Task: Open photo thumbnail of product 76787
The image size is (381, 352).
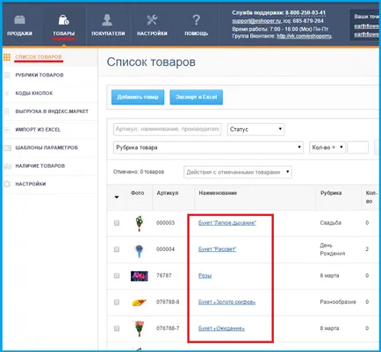Action: (x=139, y=276)
